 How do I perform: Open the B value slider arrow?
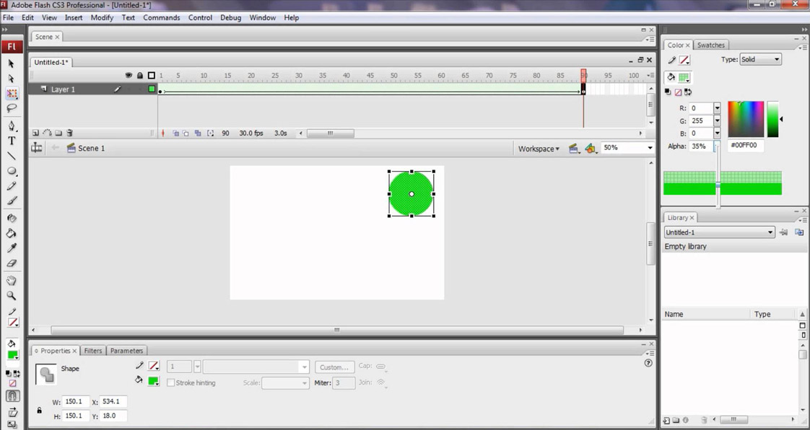(717, 133)
